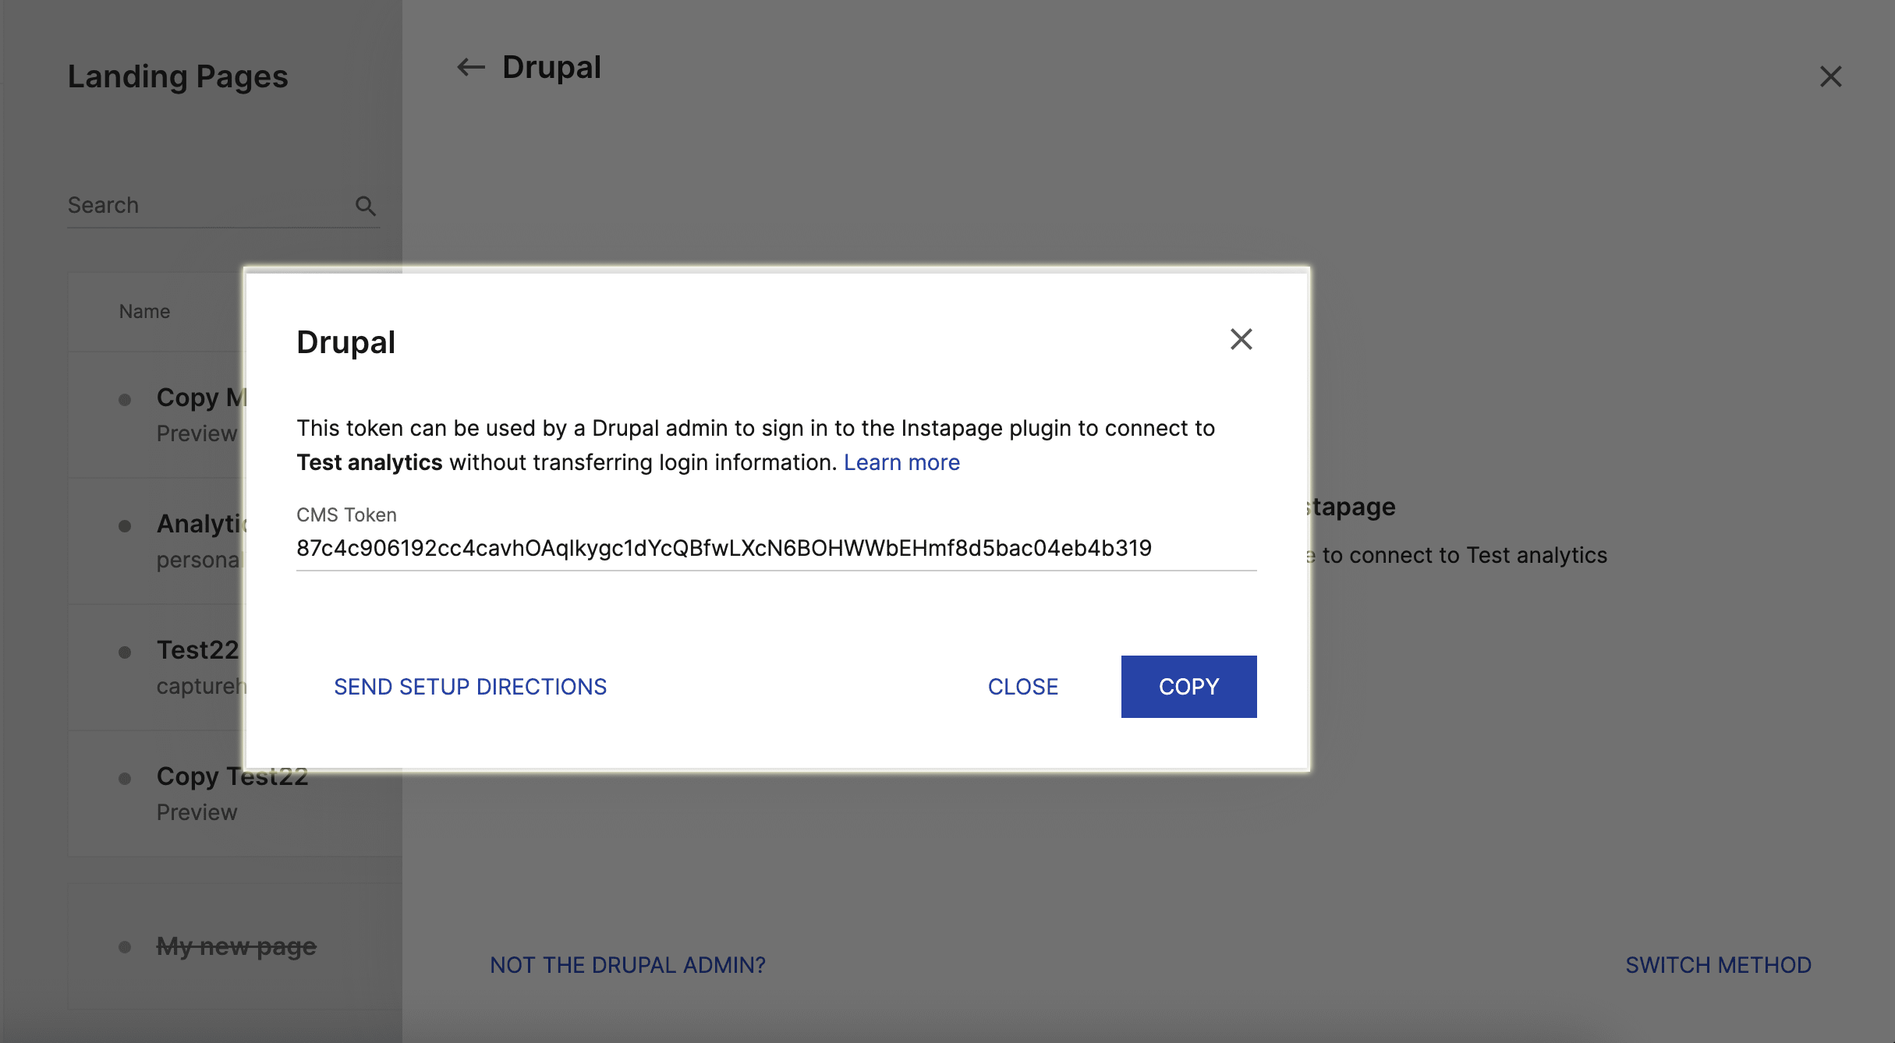1895x1043 pixels.
Task: Select the Test22 landing page entry
Action: 197,649
